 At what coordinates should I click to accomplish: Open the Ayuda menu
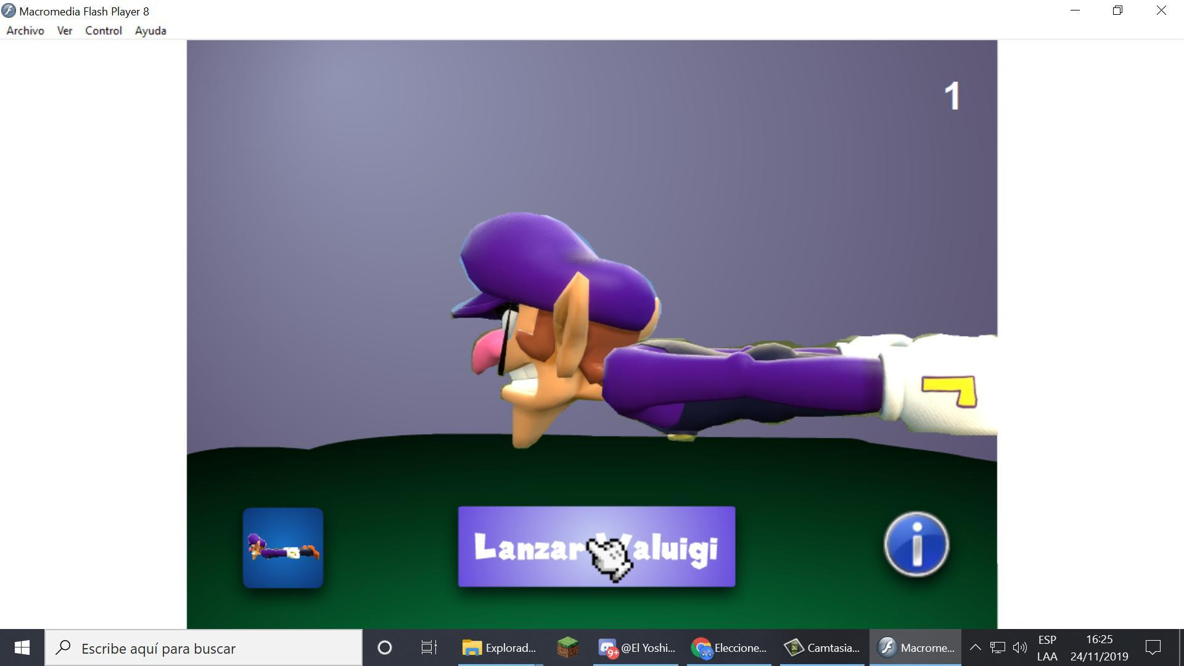pyautogui.click(x=150, y=30)
